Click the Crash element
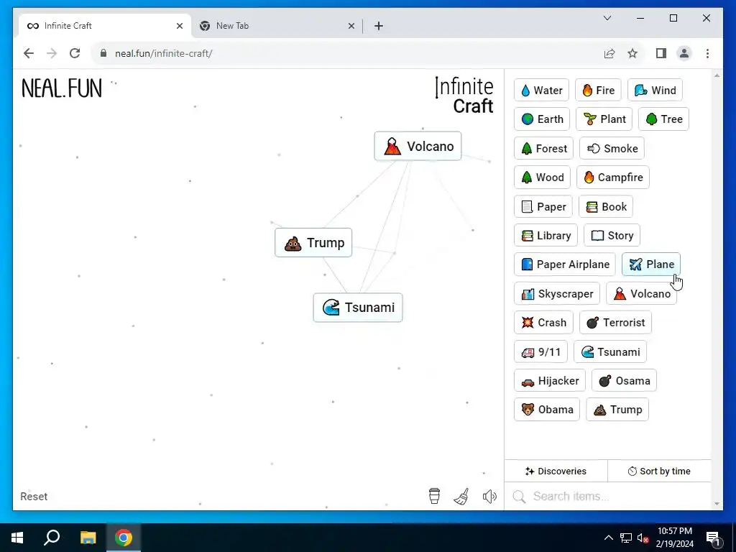The width and height of the screenshot is (736, 552). [x=543, y=323]
